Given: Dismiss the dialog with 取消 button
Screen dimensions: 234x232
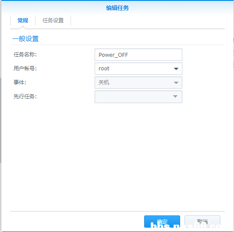Looking at the screenshot, I should tap(202, 222).
